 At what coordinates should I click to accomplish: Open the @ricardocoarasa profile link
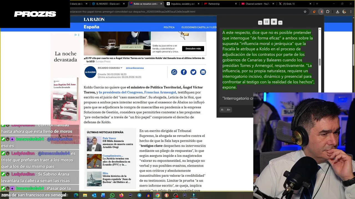(135, 68)
